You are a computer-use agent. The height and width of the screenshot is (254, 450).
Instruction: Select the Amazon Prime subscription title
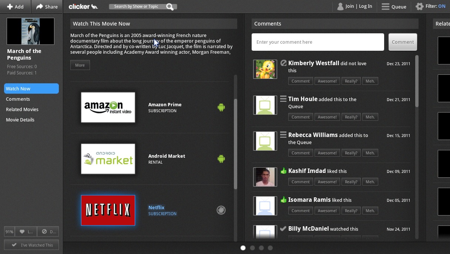click(x=165, y=105)
